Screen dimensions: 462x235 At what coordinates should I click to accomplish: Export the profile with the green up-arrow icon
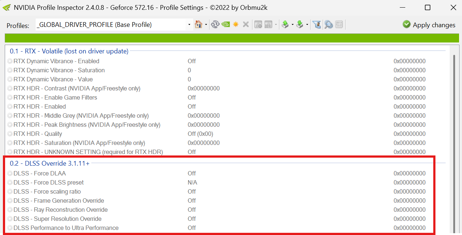pos(286,24)
